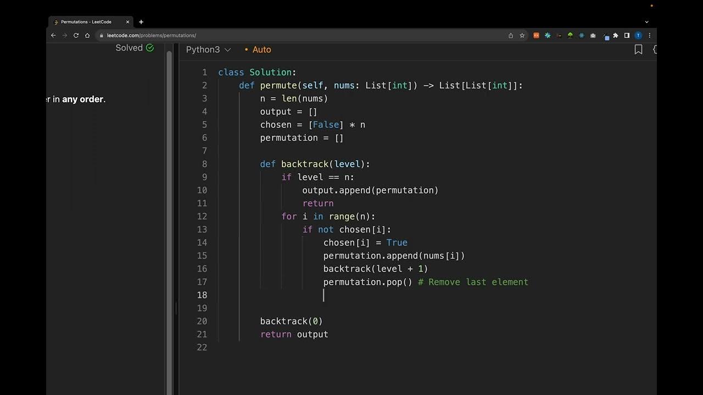Image resolution: width=703 pixels, height=395 pixels.
Task: Close the Permutations - LeetCode tab
Action: point(127,22)
